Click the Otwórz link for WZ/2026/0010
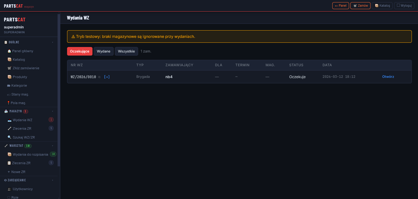Screen dimensions: 418x199 pos(388,77)
